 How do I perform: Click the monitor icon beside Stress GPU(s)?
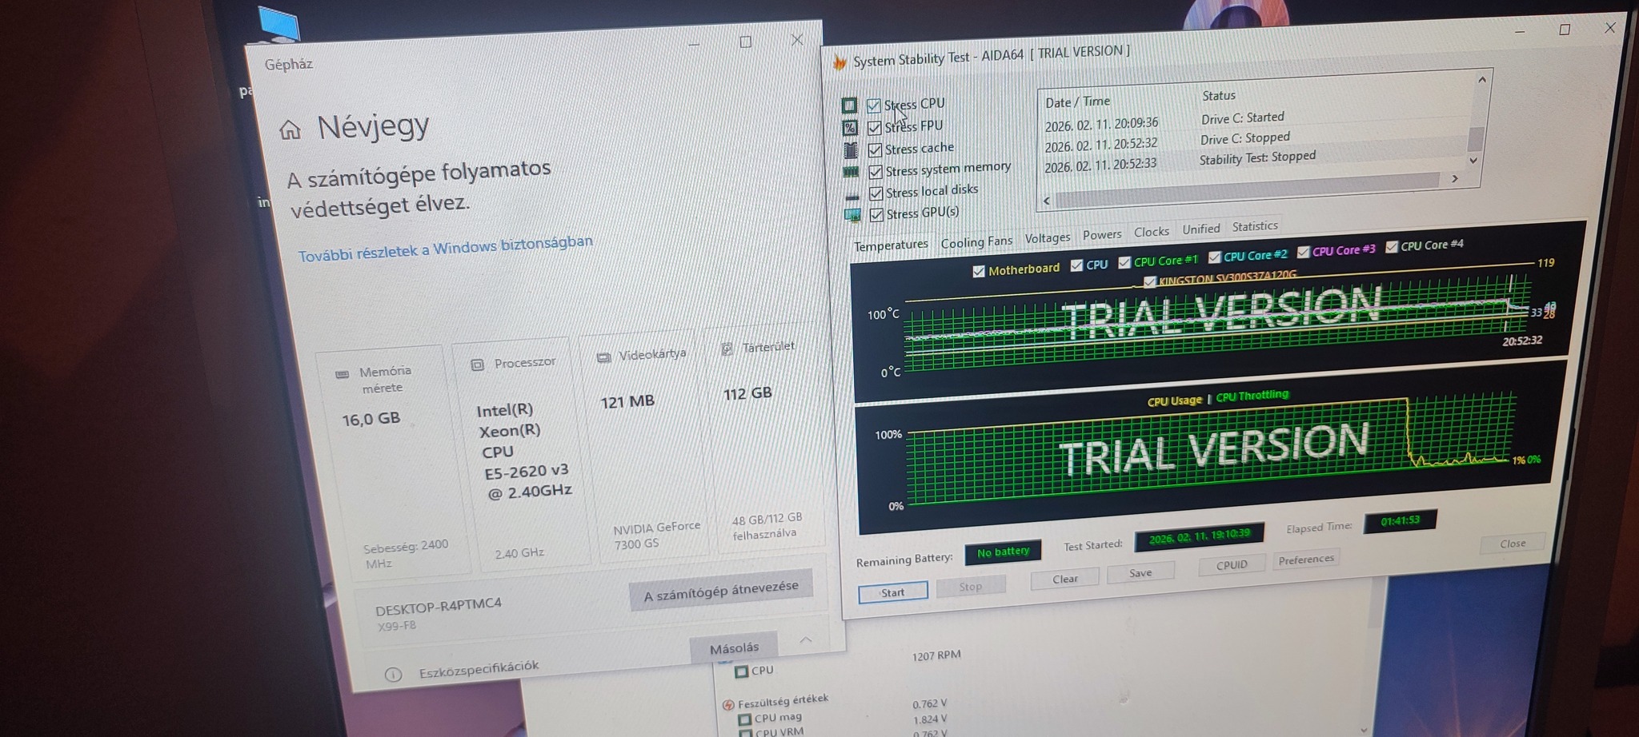click(x=852, y=215)
